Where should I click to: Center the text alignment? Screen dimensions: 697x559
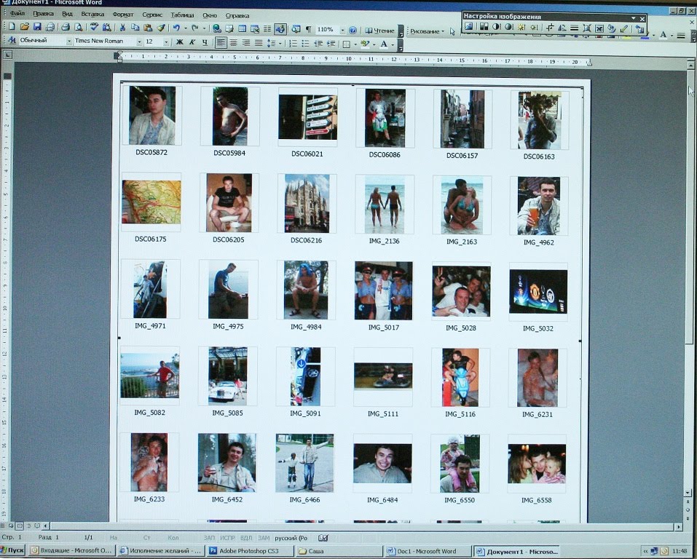coord(233,43)
